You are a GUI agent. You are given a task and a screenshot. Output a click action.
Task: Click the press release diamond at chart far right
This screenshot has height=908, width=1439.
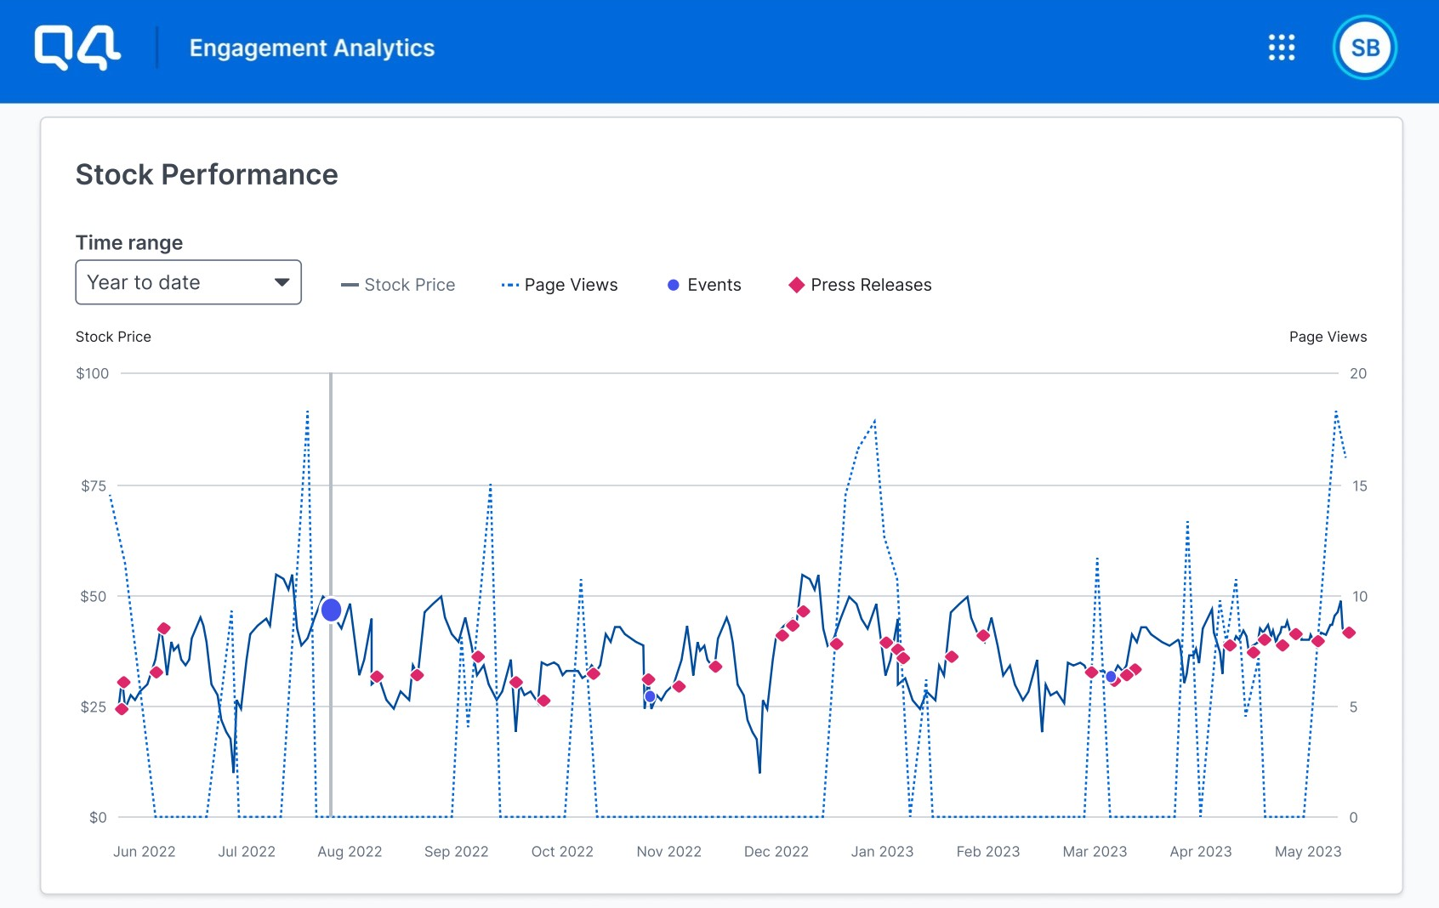[x=1349, y=633]
